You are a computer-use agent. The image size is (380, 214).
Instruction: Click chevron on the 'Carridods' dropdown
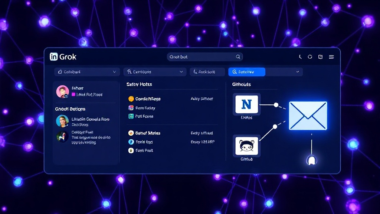tap(181, 72)
